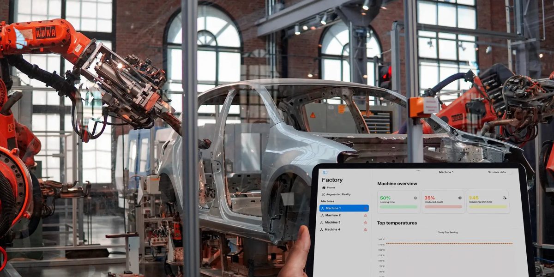
Task: Click the green running time progress bar
Action: 398,207
